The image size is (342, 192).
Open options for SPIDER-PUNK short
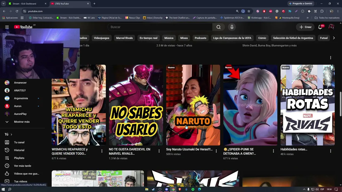pyautogui.click(x=273, y=151)
